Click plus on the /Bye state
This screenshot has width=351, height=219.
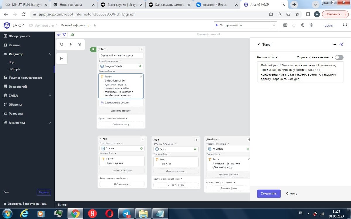[197, 140]
